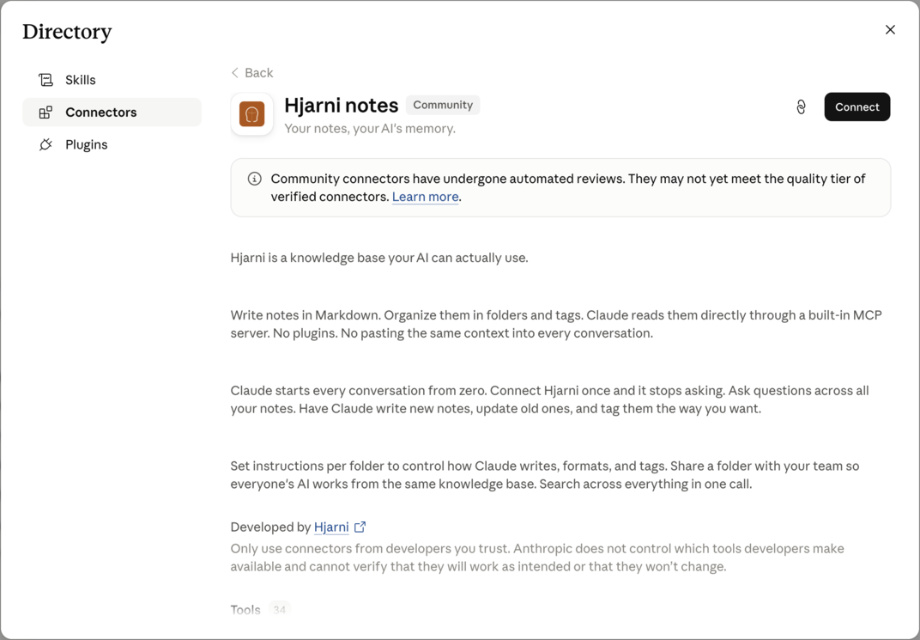Click the Skills scroll icon in sidebar
Screen dimensions: 920x640
45,80
